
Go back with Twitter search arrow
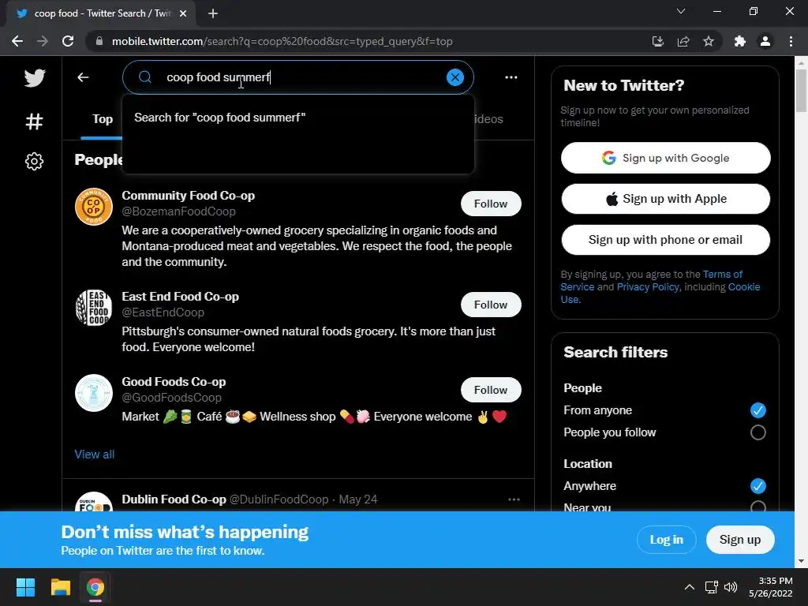coord(83,77)
